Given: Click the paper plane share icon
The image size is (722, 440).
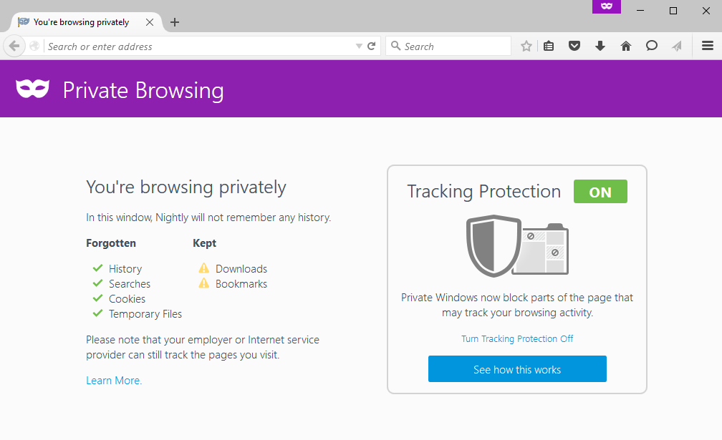Looking at the screenshot, I should coord(677,47).
